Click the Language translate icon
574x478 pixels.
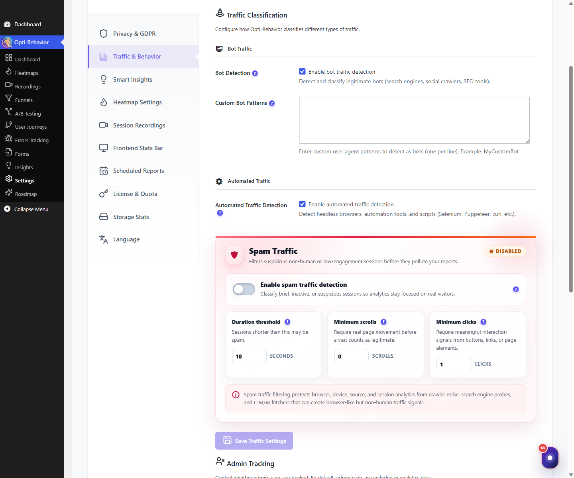[104, 239]
